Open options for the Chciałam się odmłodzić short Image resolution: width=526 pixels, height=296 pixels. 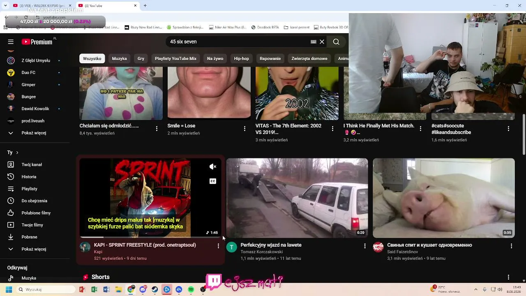coord(157,129)
